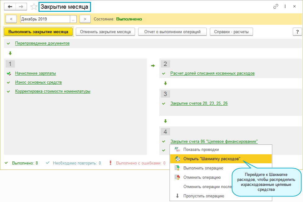Close the Закрытие месяца form
Viewport: 303px width, 202px height.
pos(294,7)
